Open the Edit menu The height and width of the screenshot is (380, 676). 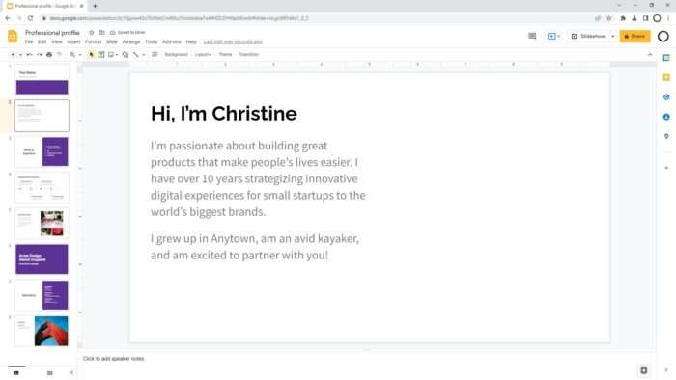[42, 41]
